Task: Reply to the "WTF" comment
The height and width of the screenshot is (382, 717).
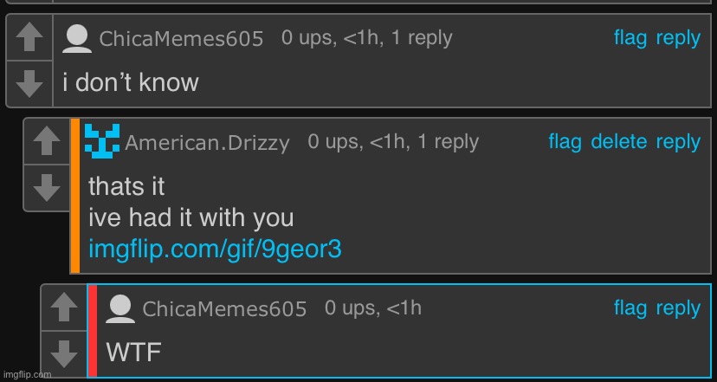Action: 678,308
